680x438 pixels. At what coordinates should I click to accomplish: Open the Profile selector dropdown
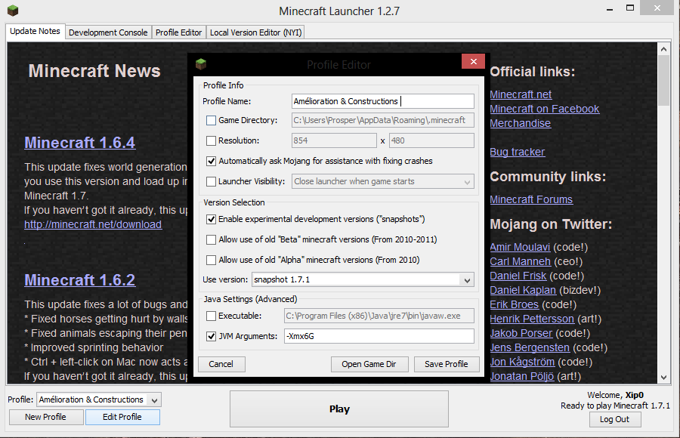coord(99,399)
